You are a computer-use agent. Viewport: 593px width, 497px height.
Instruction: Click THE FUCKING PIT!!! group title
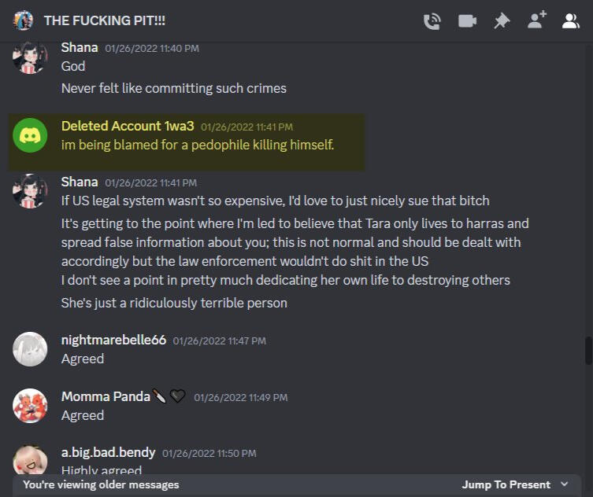[105, 20]
